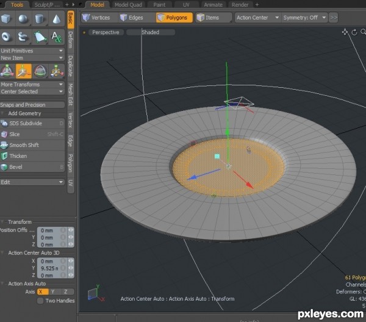366x322 pixels.
Task: Open the Model layout tab
Action: (x=97, y=5)
